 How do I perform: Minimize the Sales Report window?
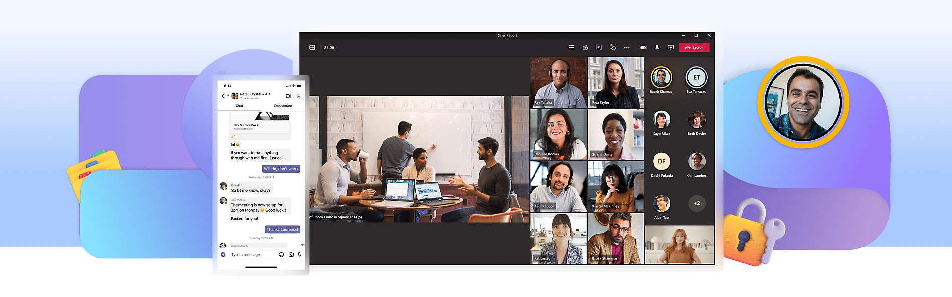click(683, 35)
